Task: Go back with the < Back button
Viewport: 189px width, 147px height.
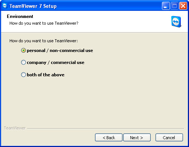Action: [x=109, y=138]
